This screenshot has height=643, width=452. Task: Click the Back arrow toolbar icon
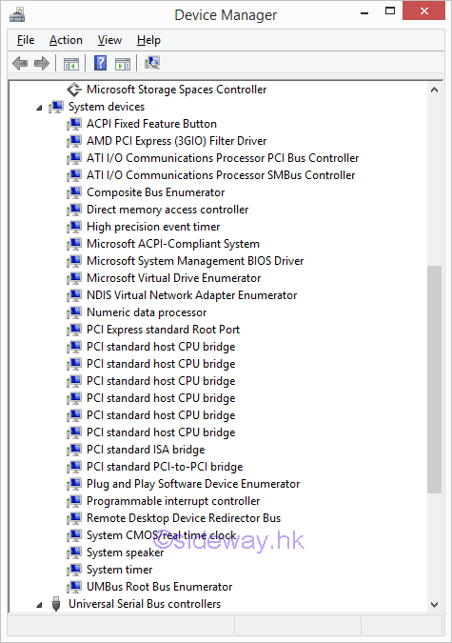[20, 63]
